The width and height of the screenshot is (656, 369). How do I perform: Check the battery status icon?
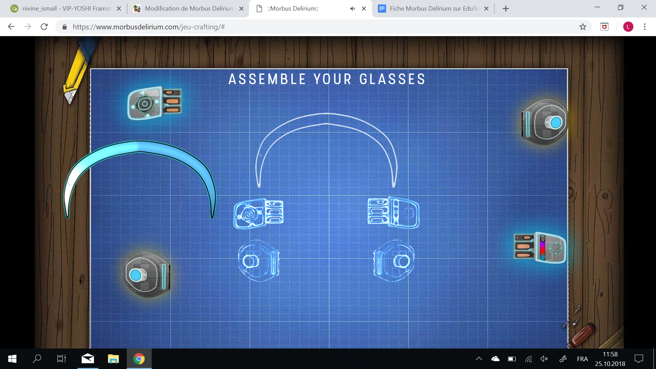512,359
